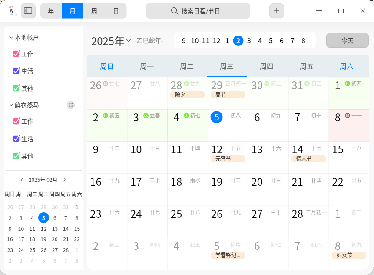Click the 周三 column header
The width and height of the screenshot is (374, 275).
[x=227, y=66]
